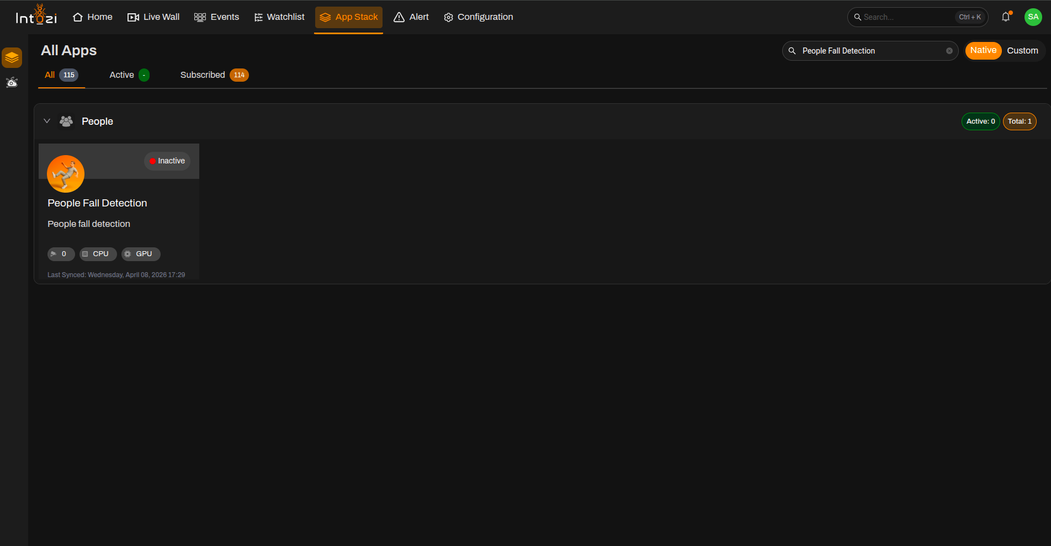Image resolution: width=1051 pixels, height=546 pixels.
Task: Click the Active: 0 badge
Action: [x=981, y=121]
